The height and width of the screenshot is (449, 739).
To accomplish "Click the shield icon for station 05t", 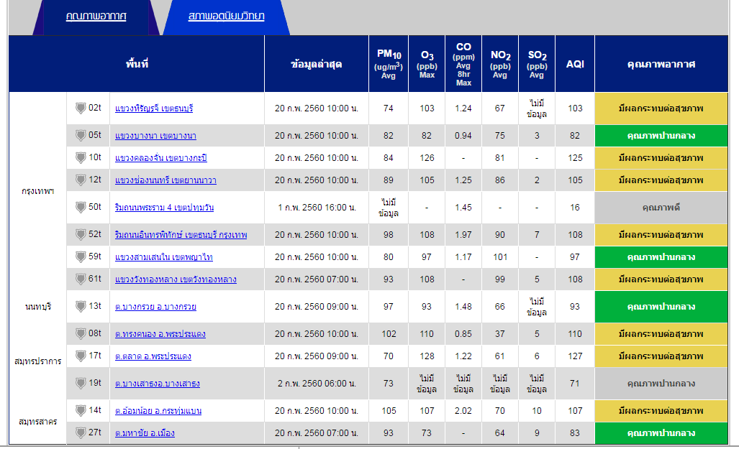I will 81,136.
